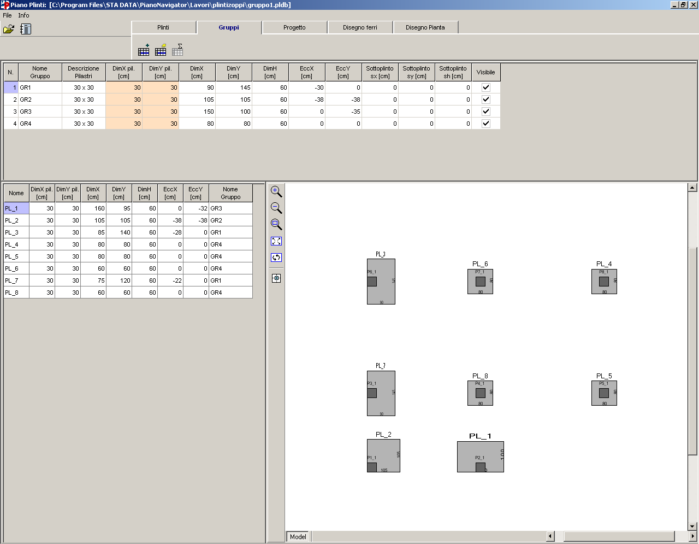Switch to the Plinti tab
This screenshot has width=699, height=544.
(163, 27)
